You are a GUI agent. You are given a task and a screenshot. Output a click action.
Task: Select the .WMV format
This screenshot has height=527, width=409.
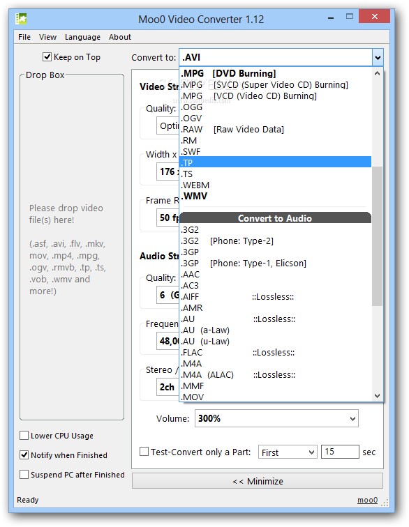point(276,196)
